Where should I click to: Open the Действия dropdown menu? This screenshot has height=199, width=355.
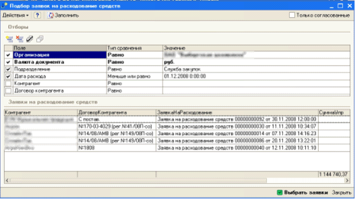point(15,15)
